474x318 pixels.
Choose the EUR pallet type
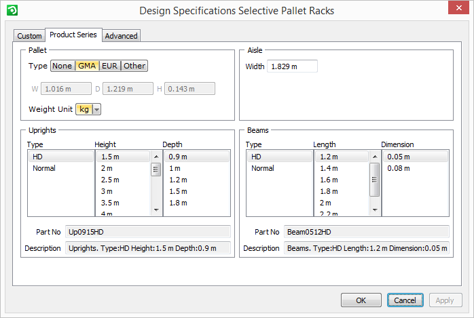(109, 66)
